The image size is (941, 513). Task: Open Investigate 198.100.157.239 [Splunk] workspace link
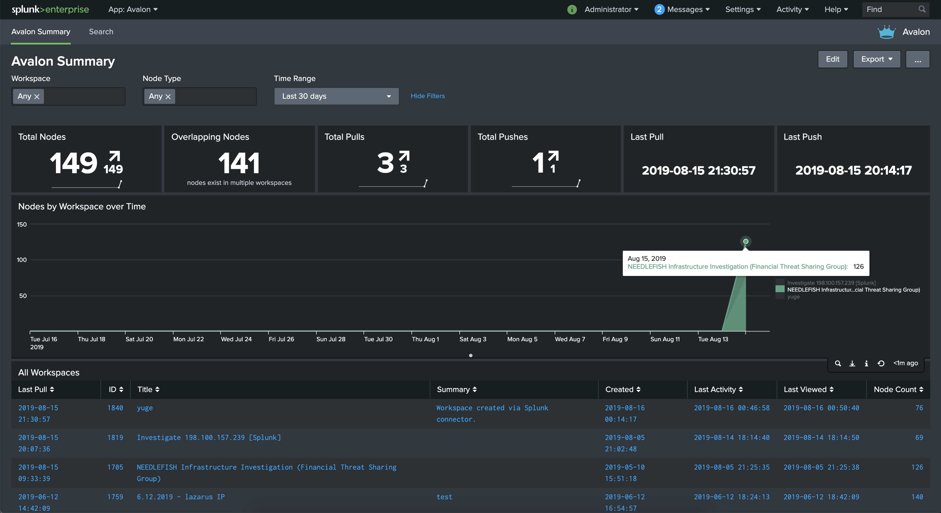[x=209, y=438]
